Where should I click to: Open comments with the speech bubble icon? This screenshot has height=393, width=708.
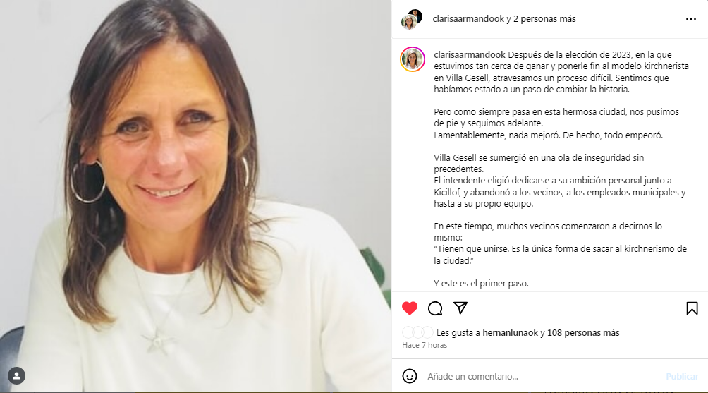click(x=435, y=308)
